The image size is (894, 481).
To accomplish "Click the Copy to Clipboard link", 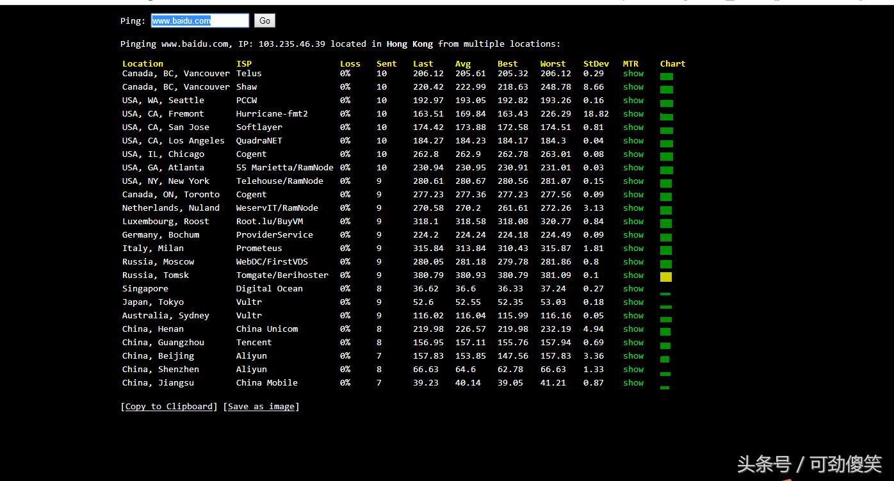I will (x=169, y=406).
